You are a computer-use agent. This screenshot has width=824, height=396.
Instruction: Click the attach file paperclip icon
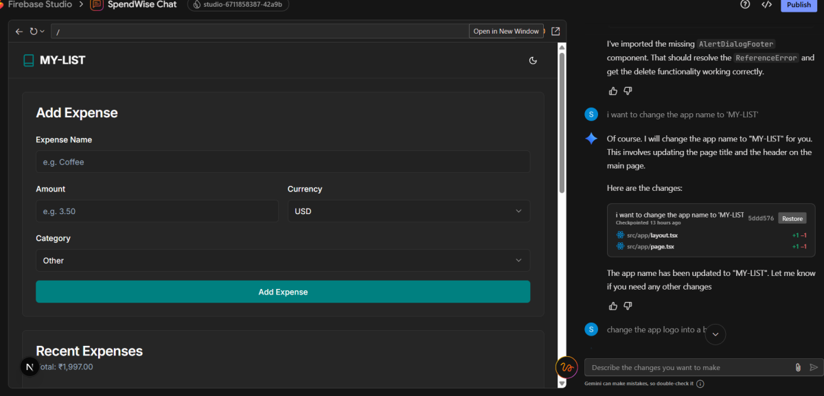(797, 368)
